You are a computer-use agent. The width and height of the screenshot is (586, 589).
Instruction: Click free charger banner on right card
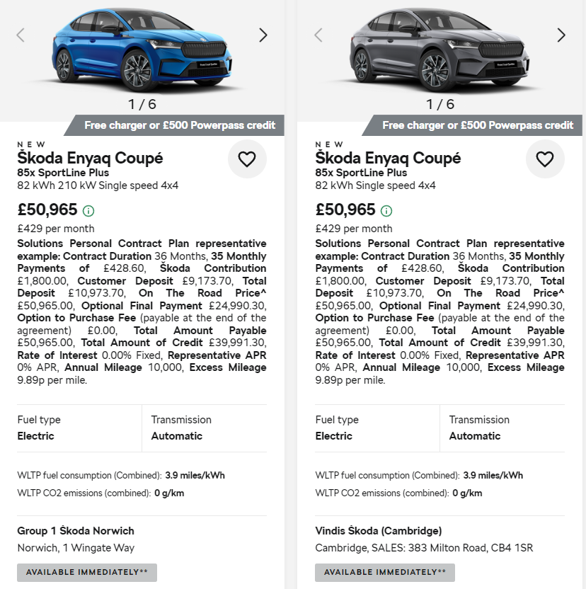478,125
